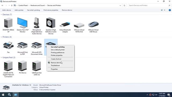Select the Microsoft XPS Document Writer printer

click(37, 45)
